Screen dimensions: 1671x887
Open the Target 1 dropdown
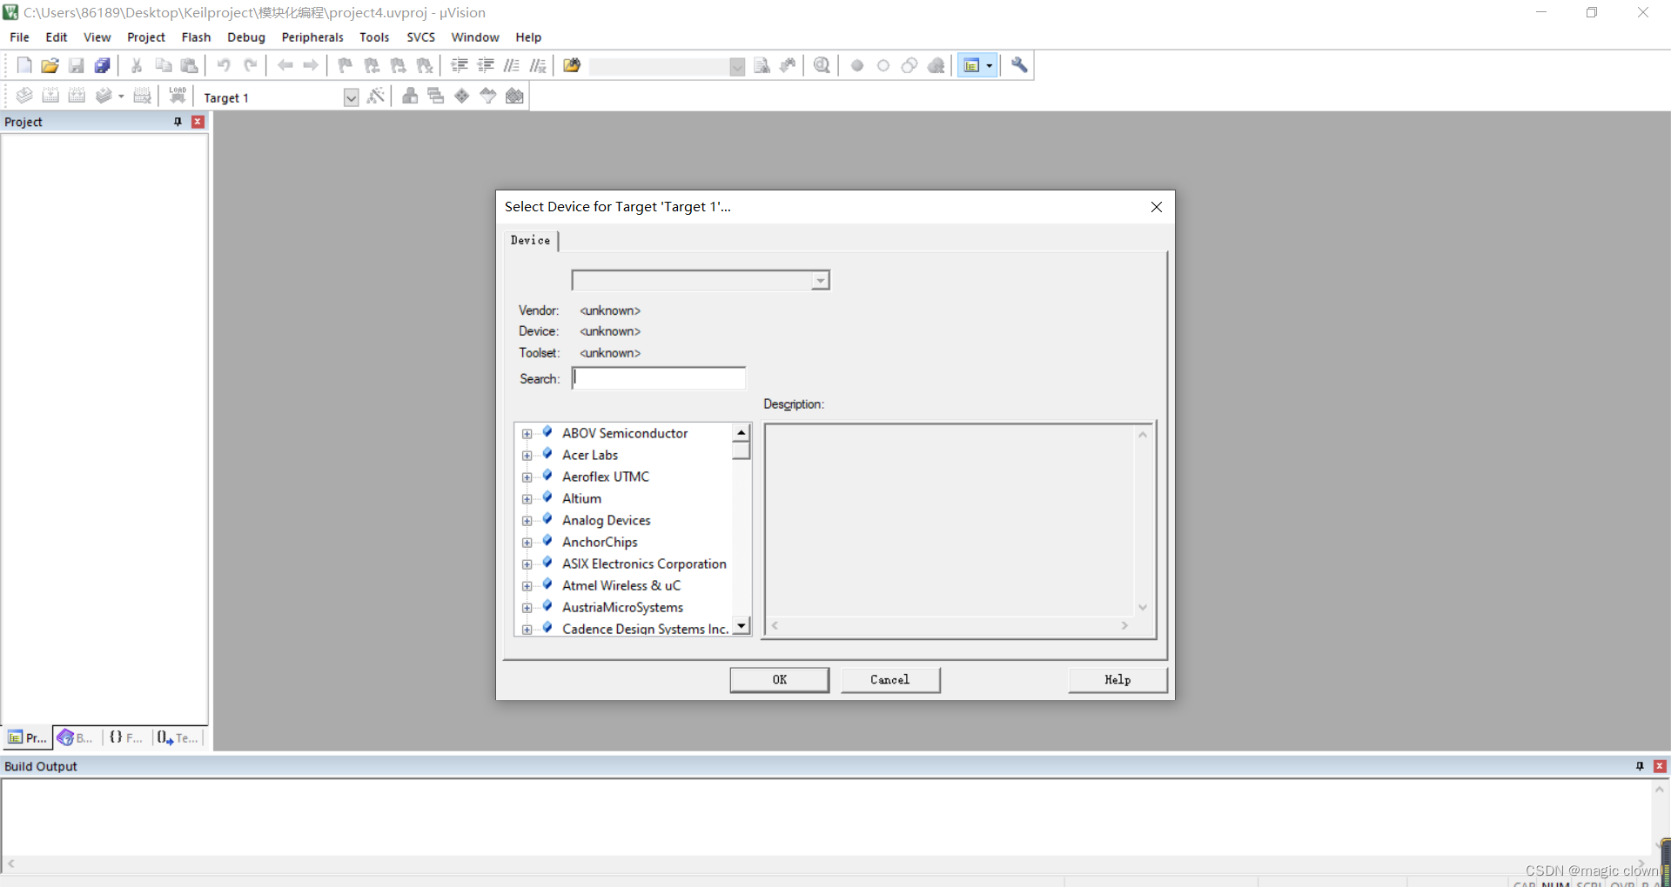(x=351, y=97)
